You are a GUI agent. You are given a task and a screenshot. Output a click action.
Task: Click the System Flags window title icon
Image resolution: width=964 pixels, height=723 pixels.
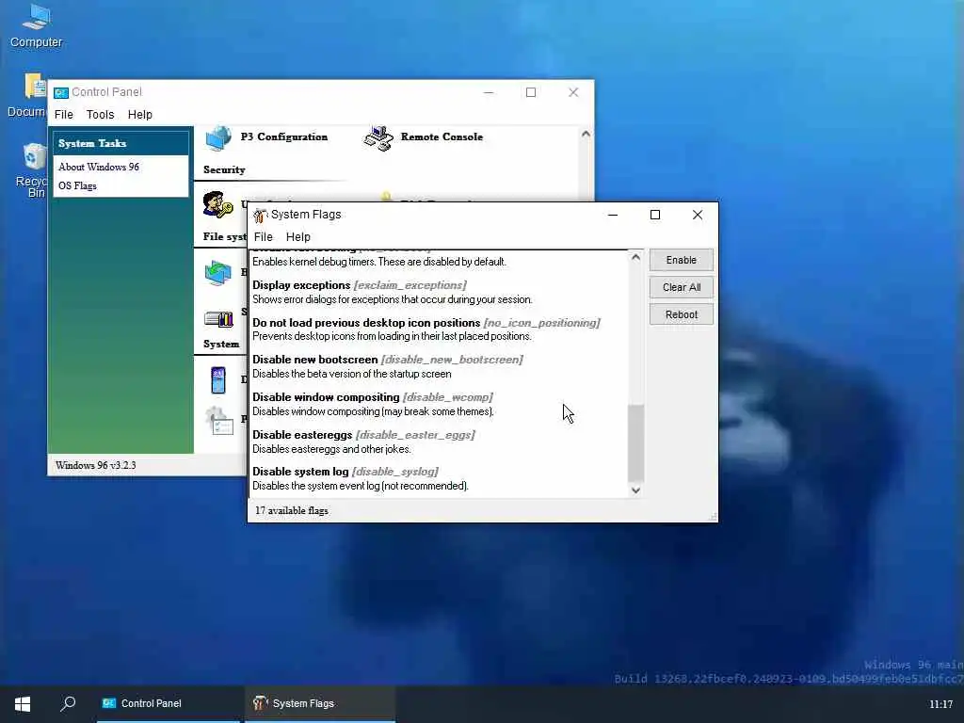260,216
